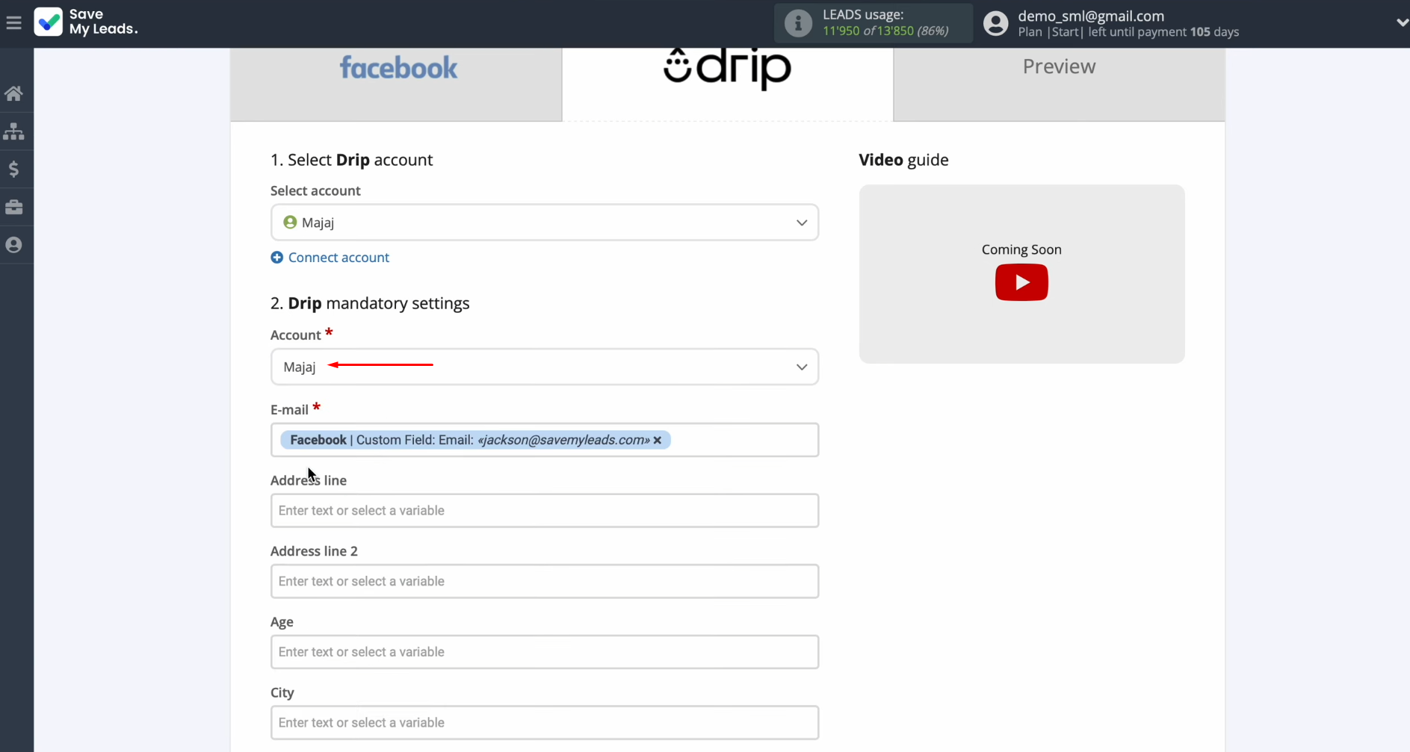The image size is (1410, 752).
Task: Click the plus icon beside Connect account
Action: tap(276, 258)
